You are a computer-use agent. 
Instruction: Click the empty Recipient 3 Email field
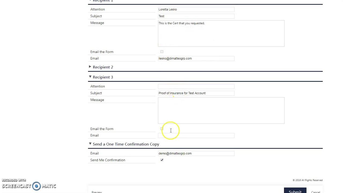coord(196,135)
